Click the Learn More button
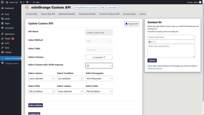Viewport: 204px width, 115px height. pos(113,7)
